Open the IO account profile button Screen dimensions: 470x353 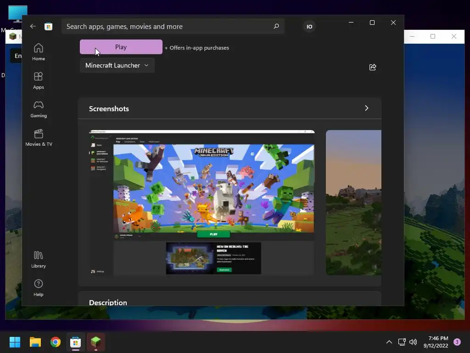click(x=309, y=27)
